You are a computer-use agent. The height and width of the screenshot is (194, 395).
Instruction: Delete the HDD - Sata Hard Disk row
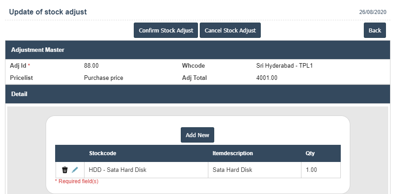click(65, 170)
